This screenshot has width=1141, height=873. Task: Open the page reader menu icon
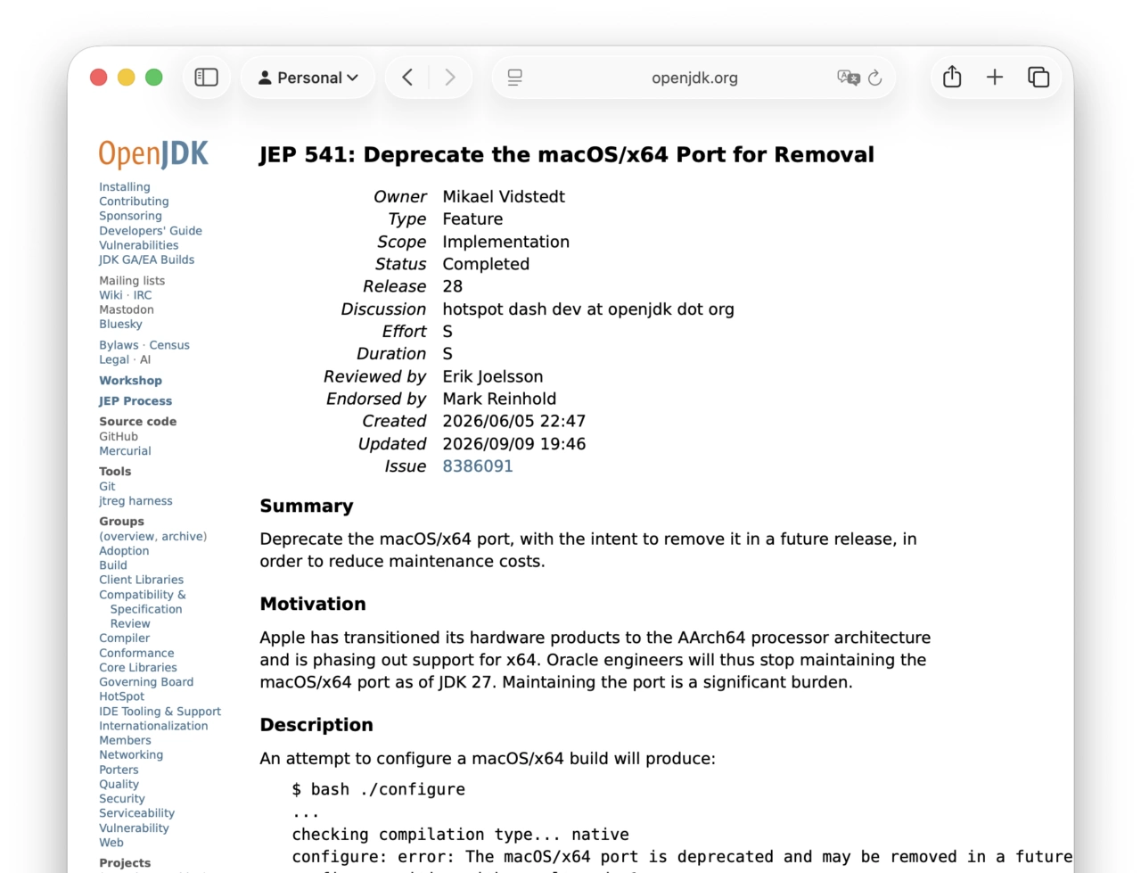(514, 78)
